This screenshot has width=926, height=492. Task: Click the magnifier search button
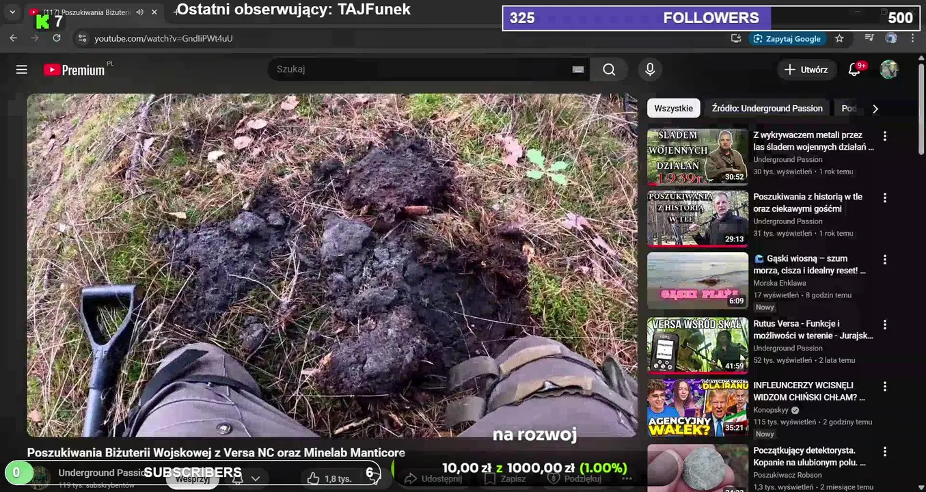click(609, 69)
